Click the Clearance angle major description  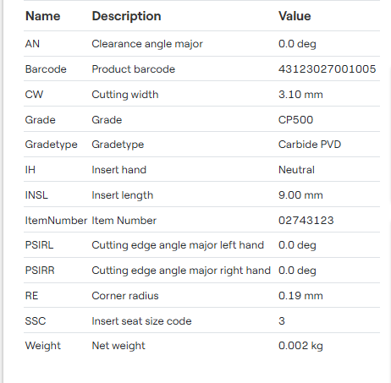tap(147, 44)
